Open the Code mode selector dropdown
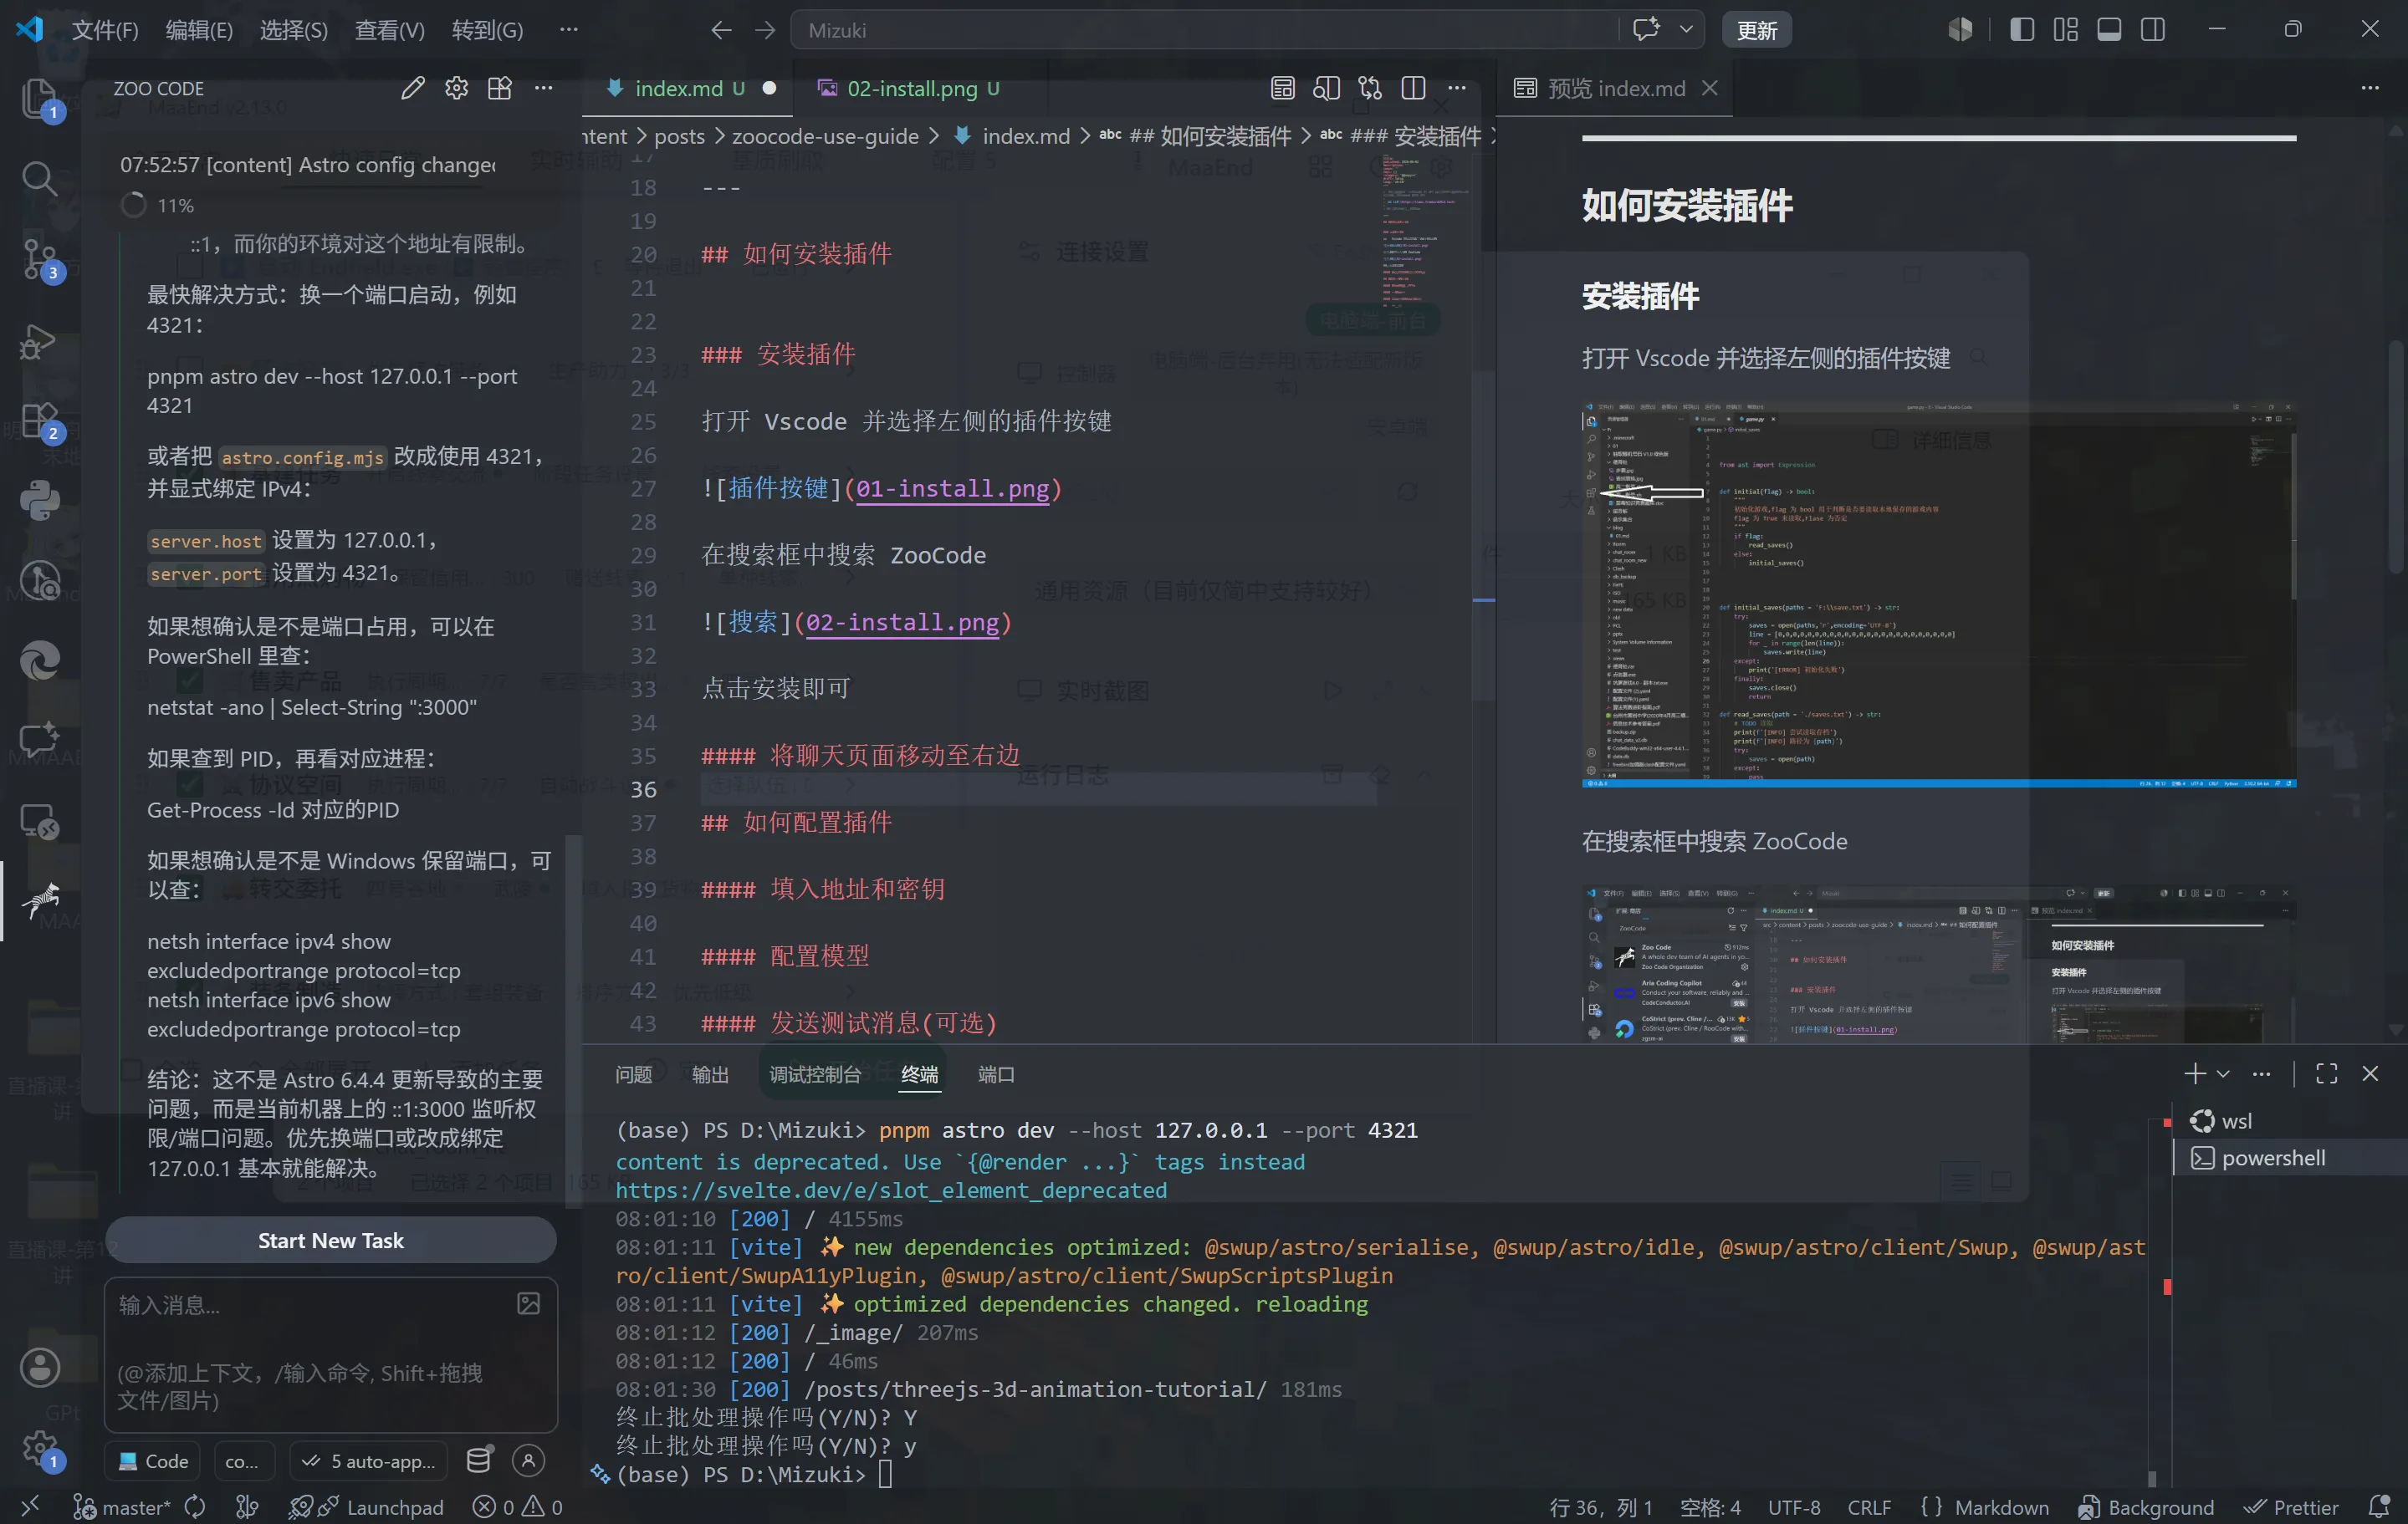Image resolution: width=2408 pixels, height=1524 pixels. (x=153, y=1460)
